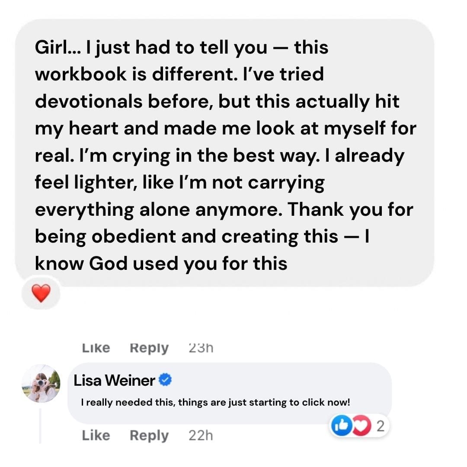
Task: Open the 22h timestamp link
Action: click(201, 435)
